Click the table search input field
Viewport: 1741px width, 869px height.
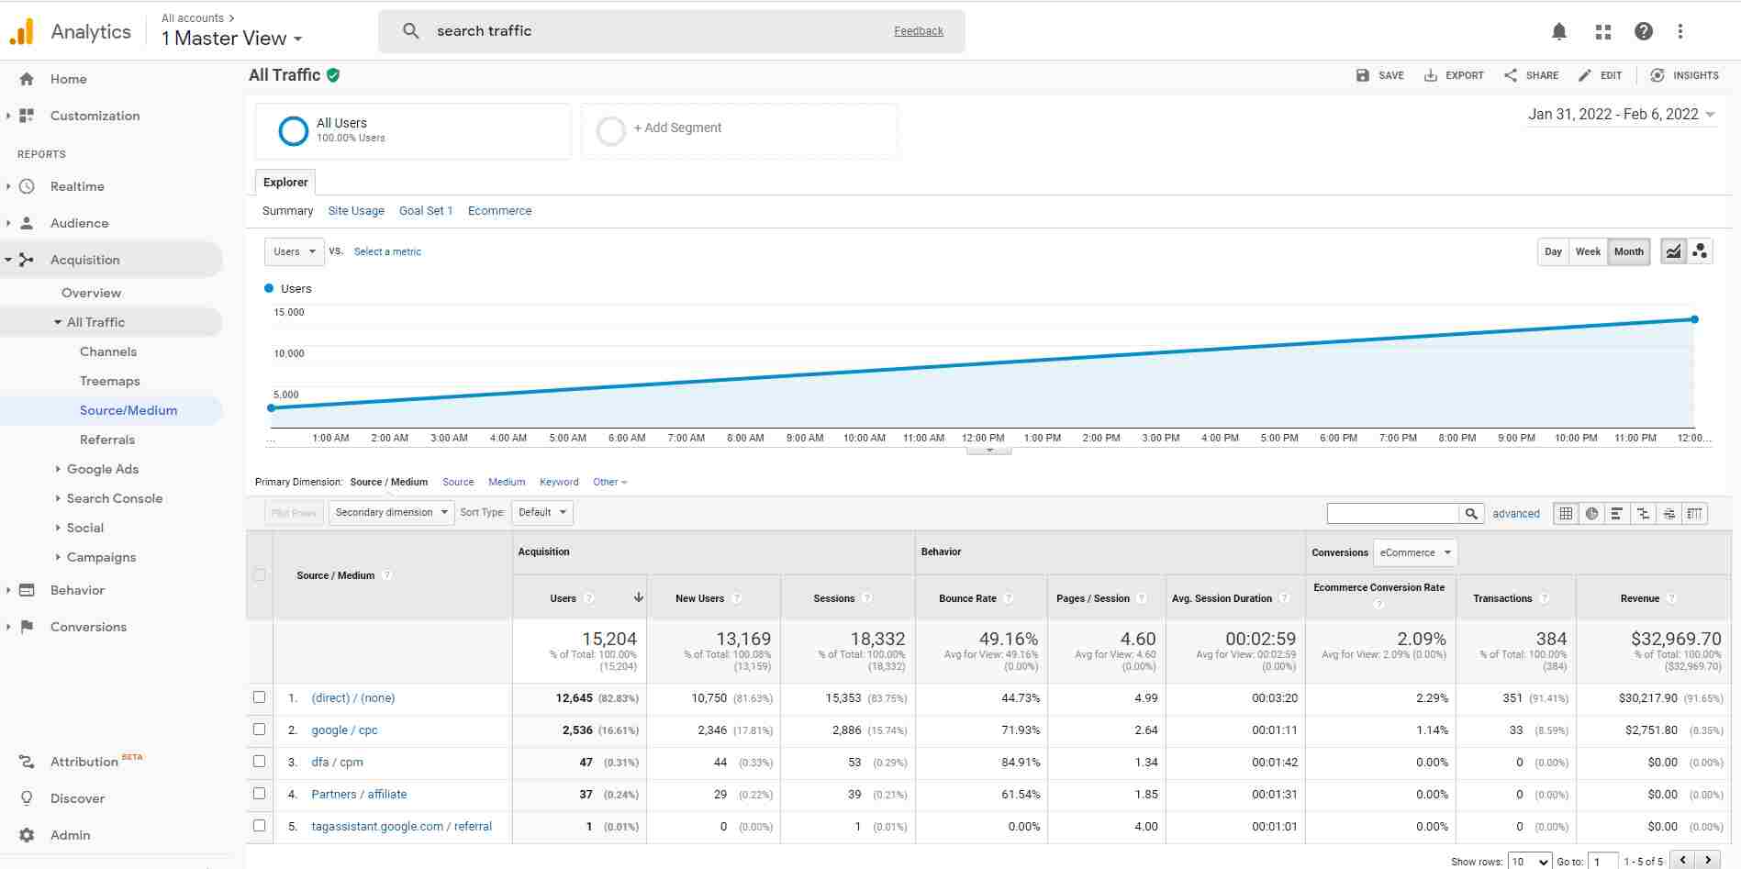(1395, 513)
